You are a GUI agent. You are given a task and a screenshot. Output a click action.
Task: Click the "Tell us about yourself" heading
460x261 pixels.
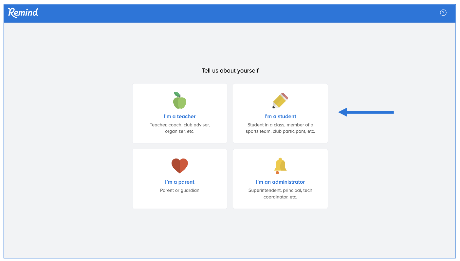pyautogui.click(x=230, y=70)
